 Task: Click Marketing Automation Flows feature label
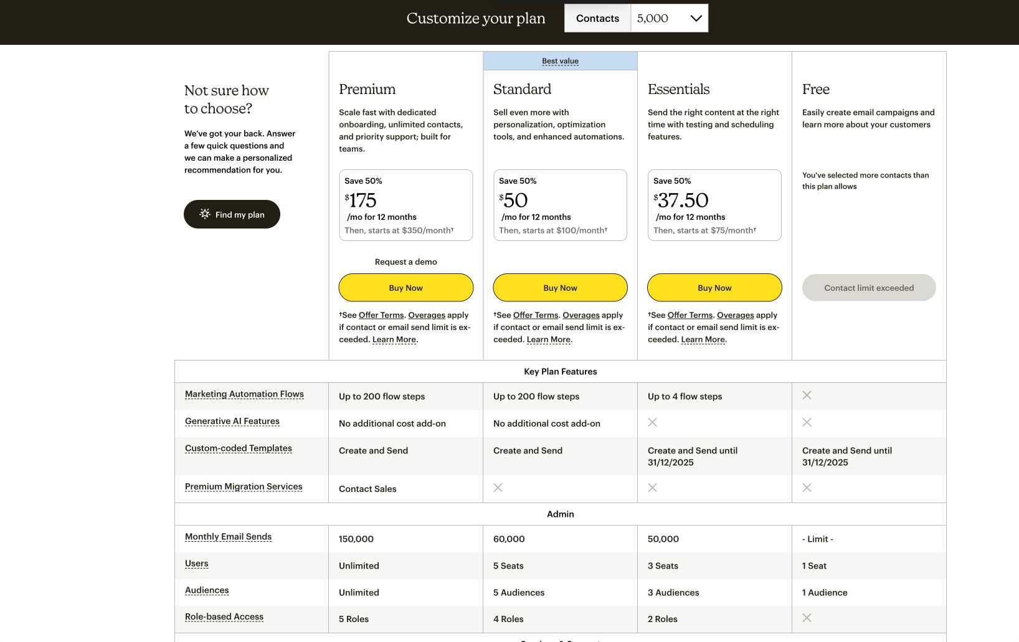(244, 394)
